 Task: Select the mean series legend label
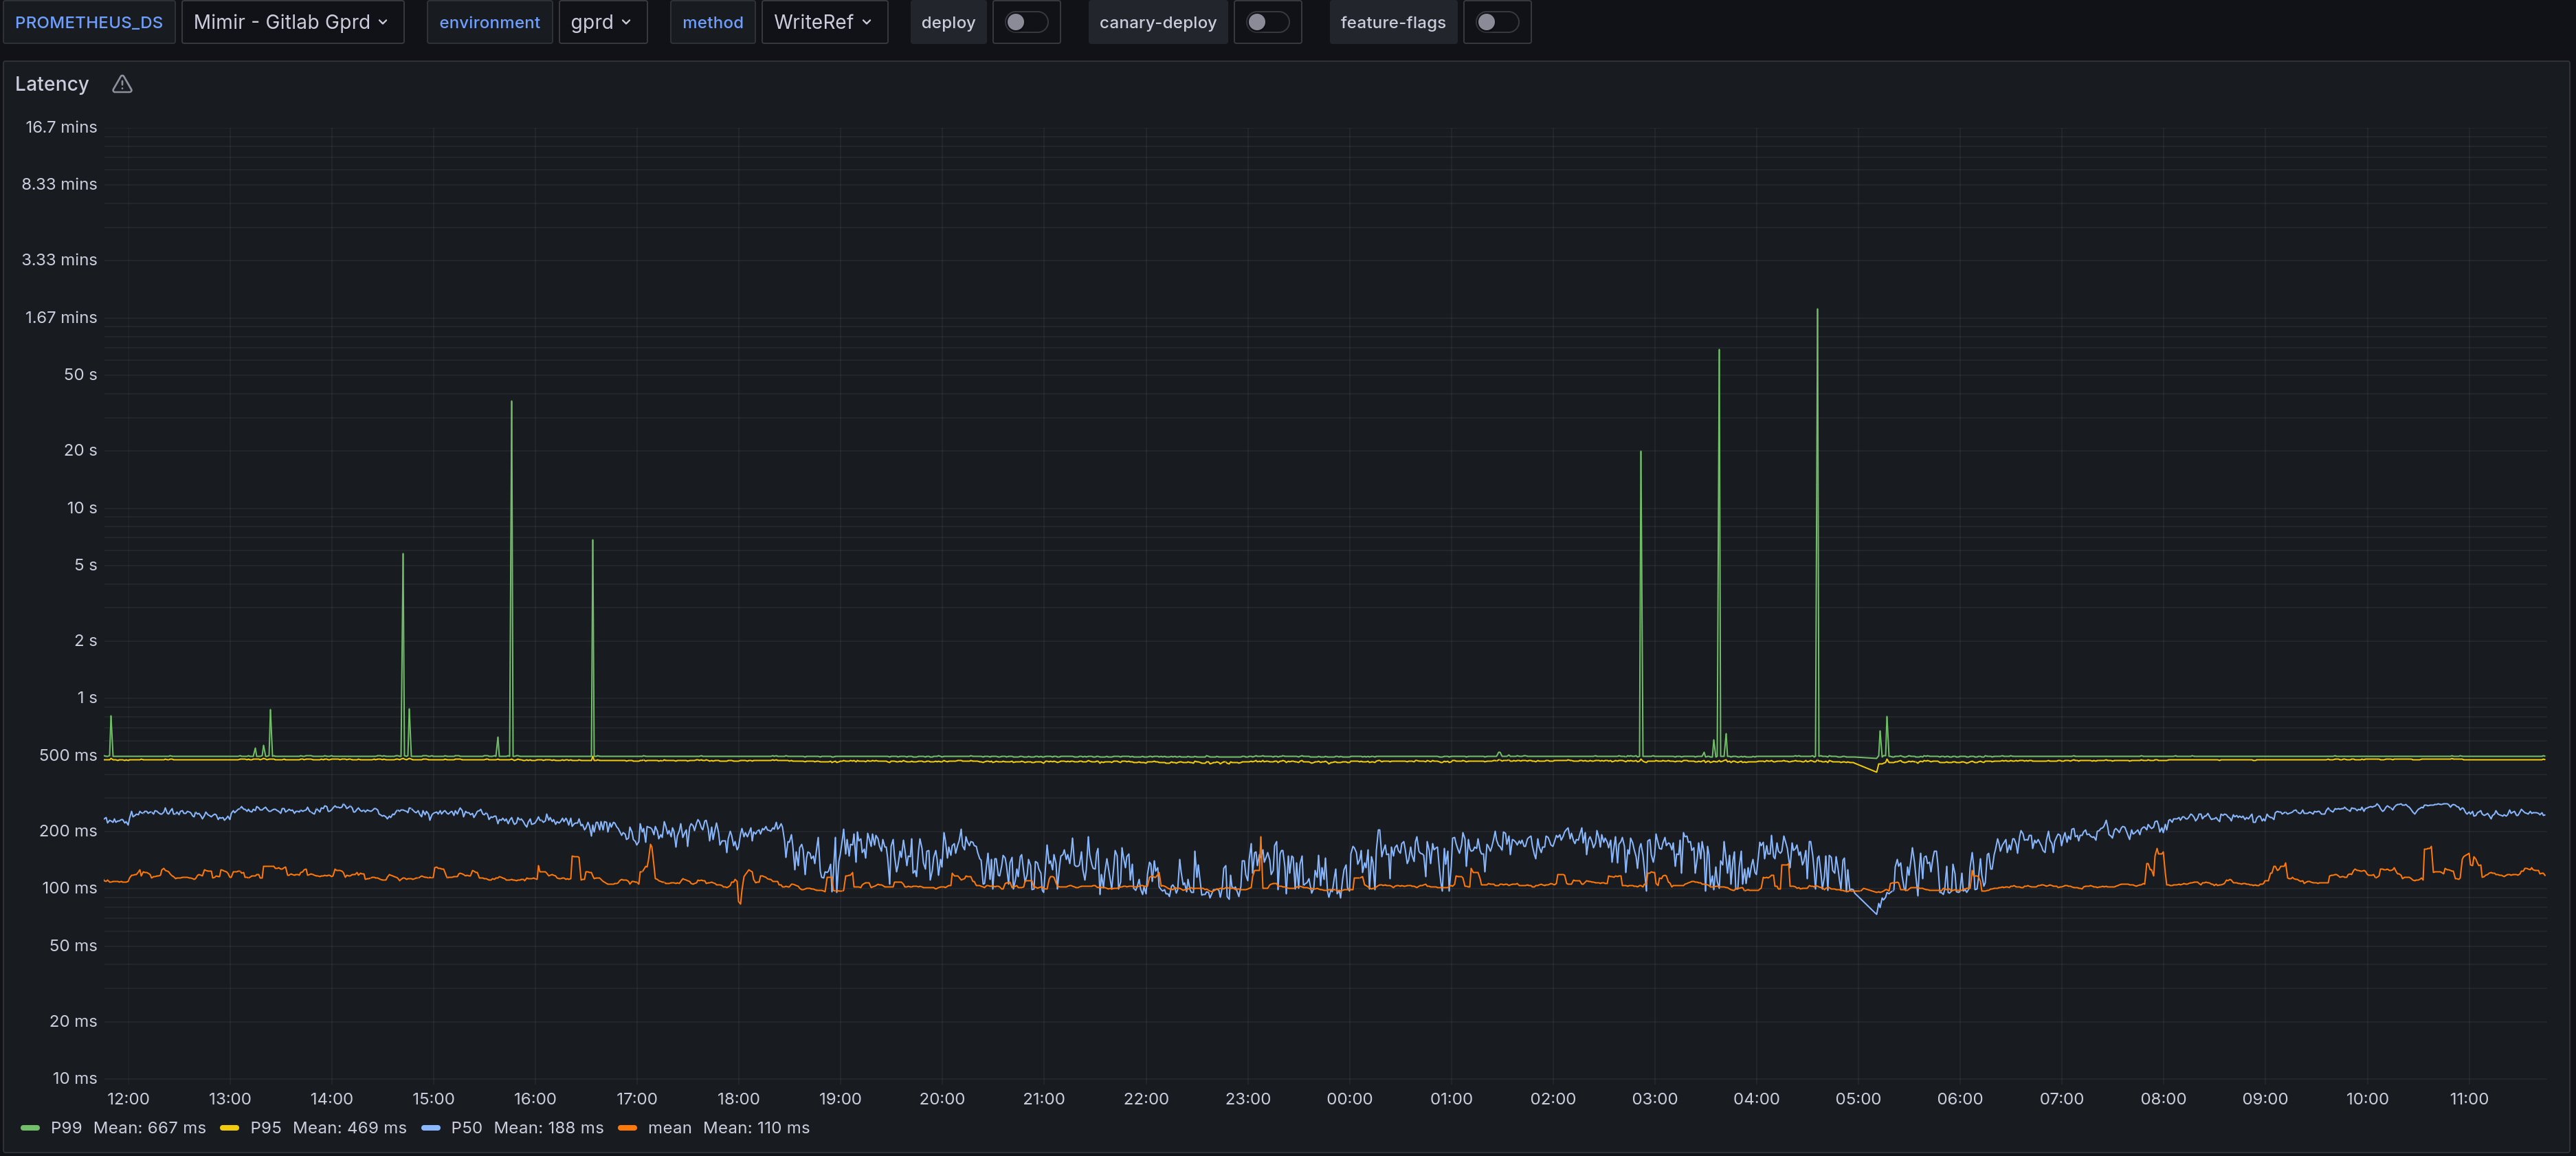[670, 1128]
